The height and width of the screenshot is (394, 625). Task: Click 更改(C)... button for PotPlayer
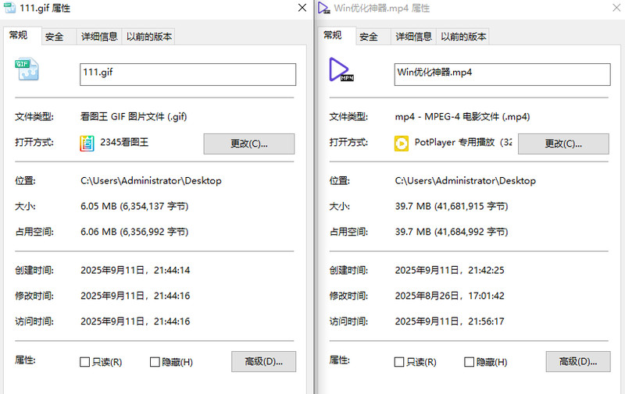[563, 144]
